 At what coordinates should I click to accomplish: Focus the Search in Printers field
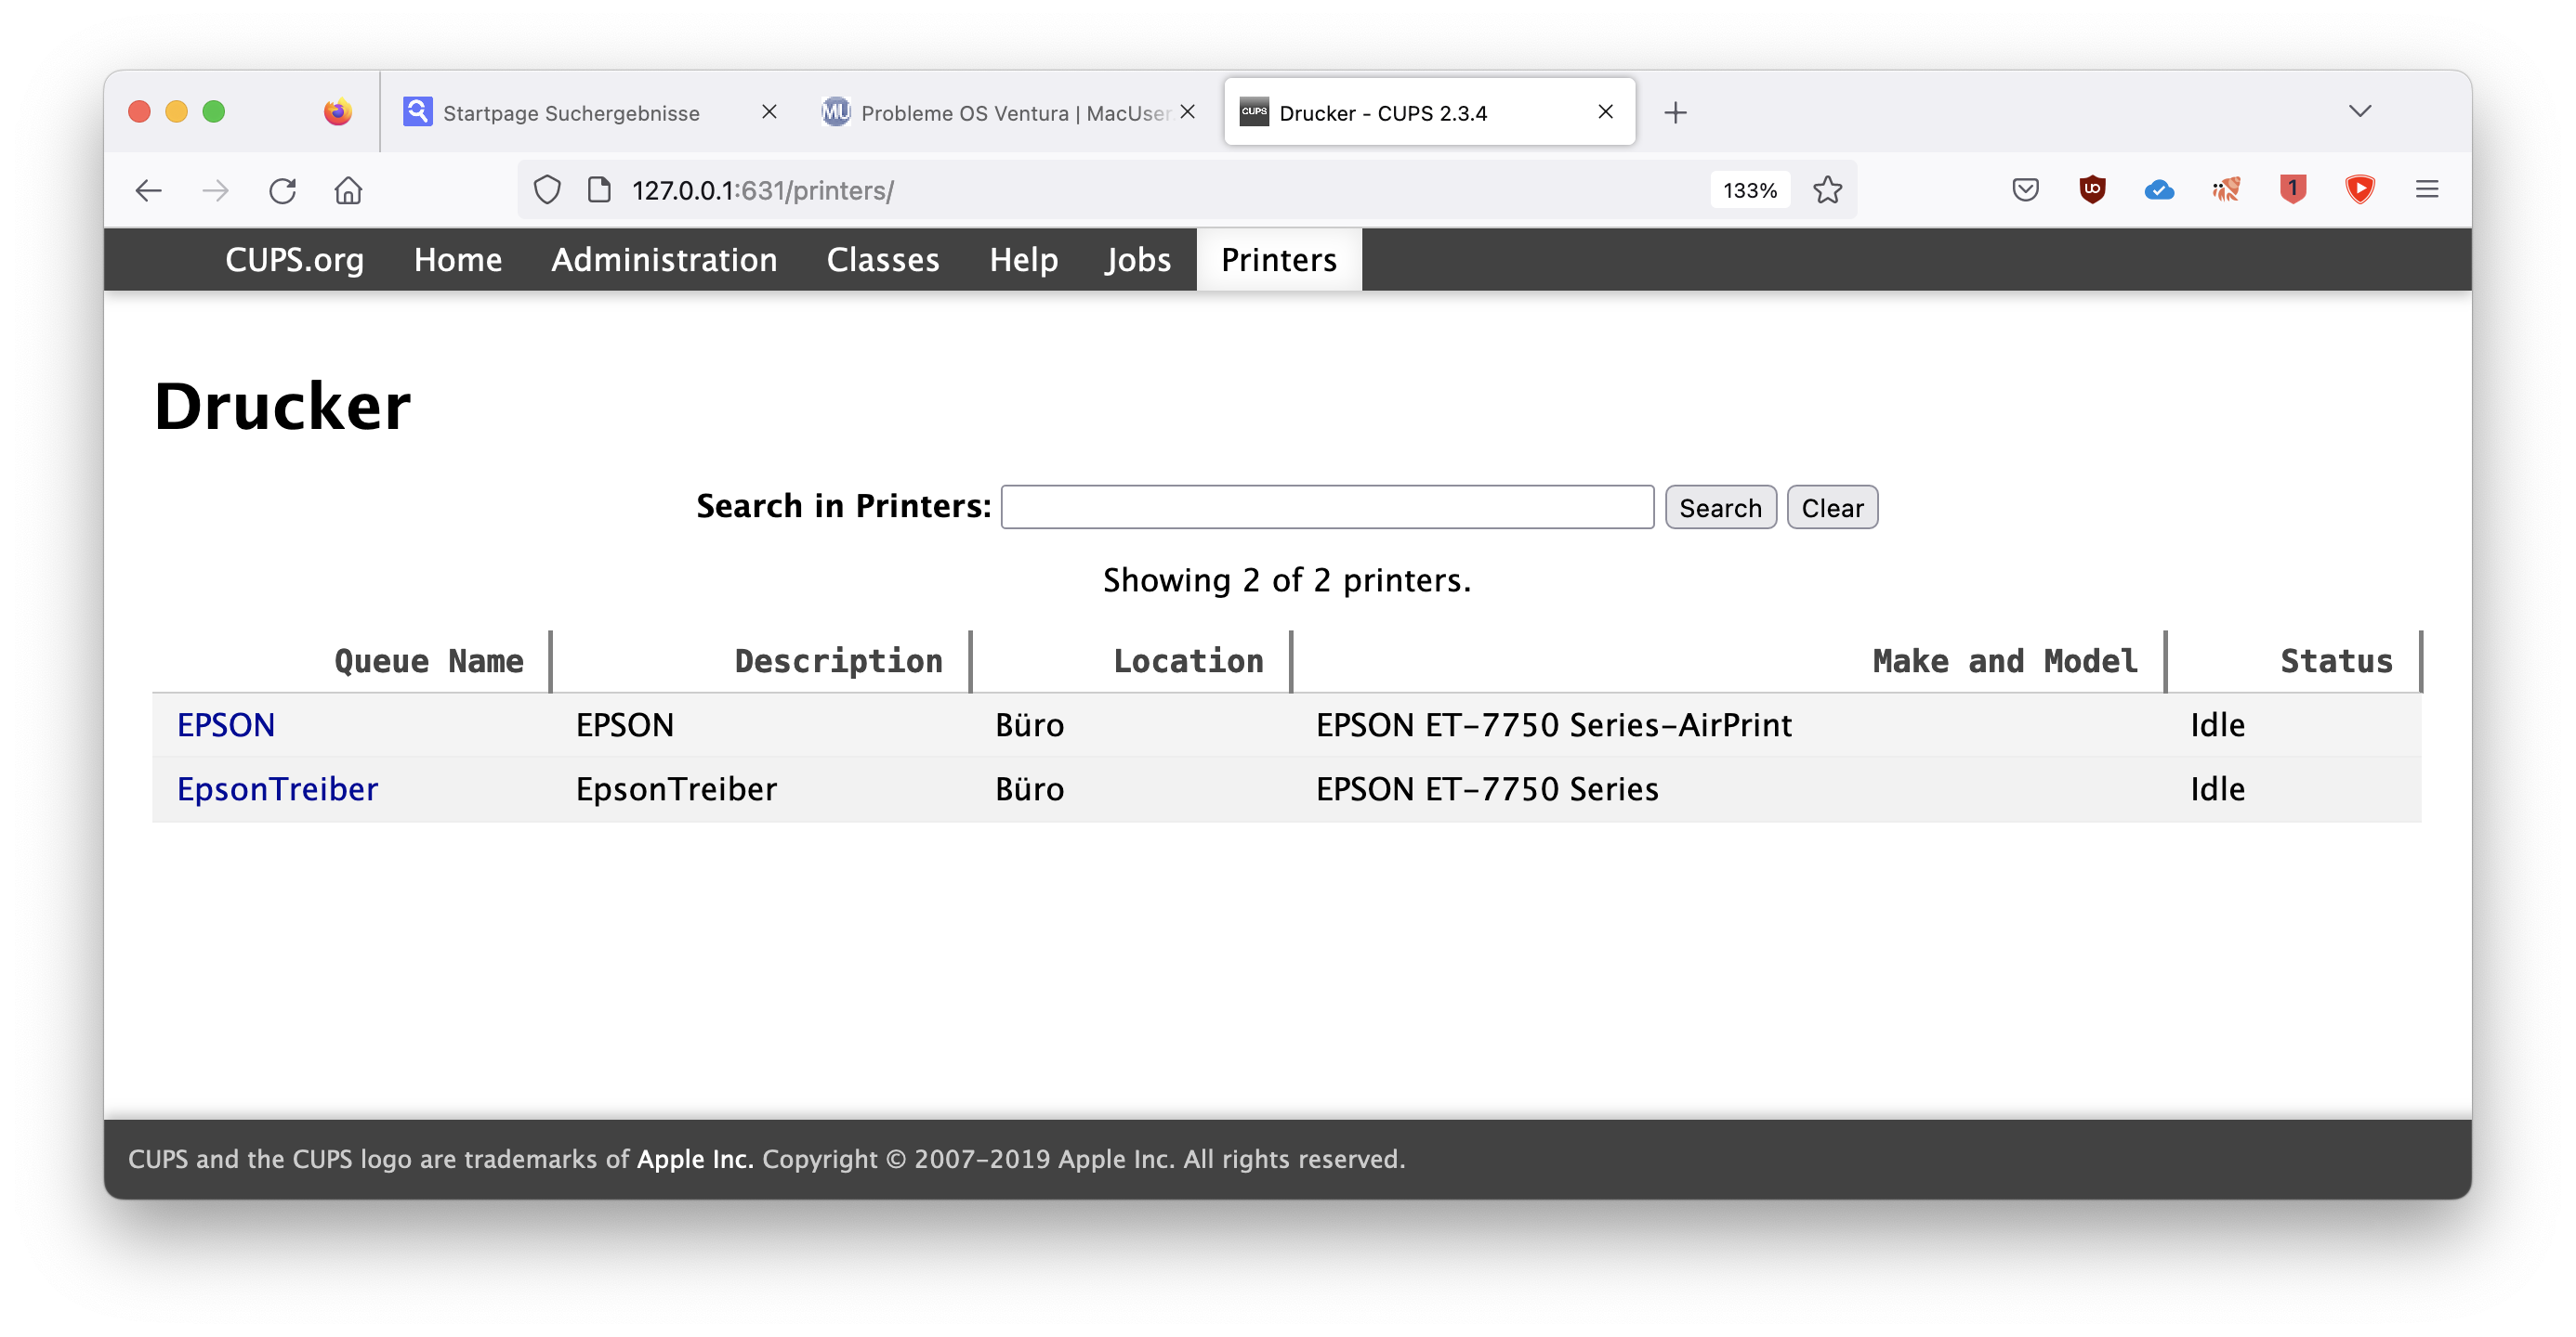click(1327, 508)
